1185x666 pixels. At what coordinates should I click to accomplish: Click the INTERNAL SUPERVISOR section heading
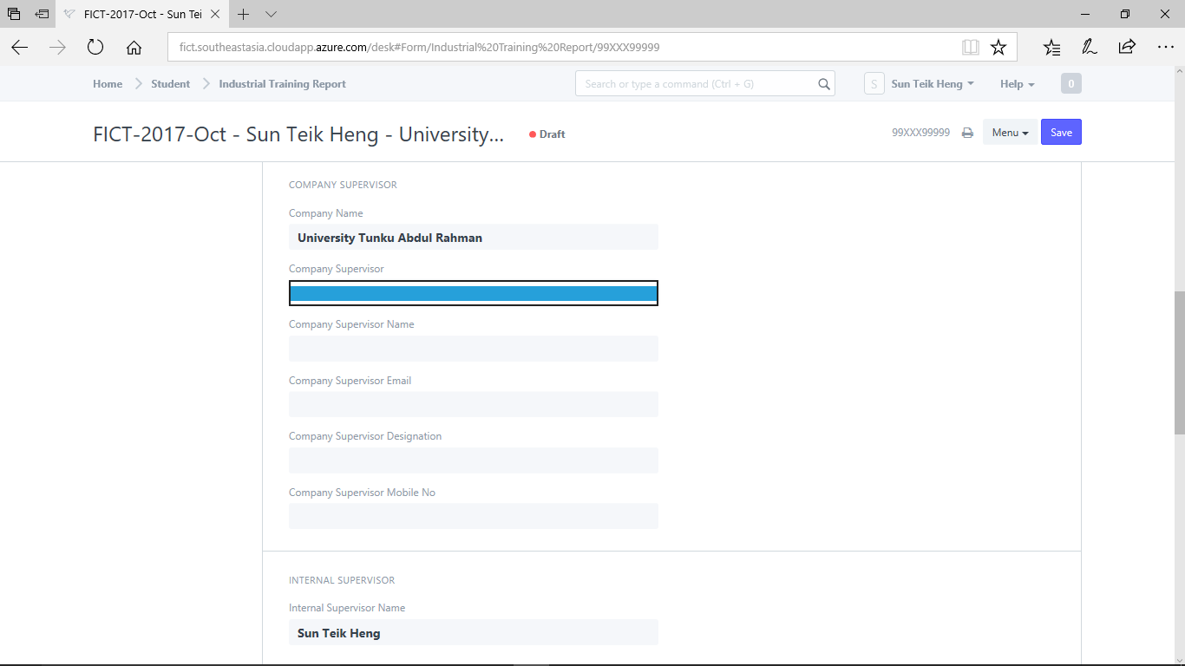(342, 580)
